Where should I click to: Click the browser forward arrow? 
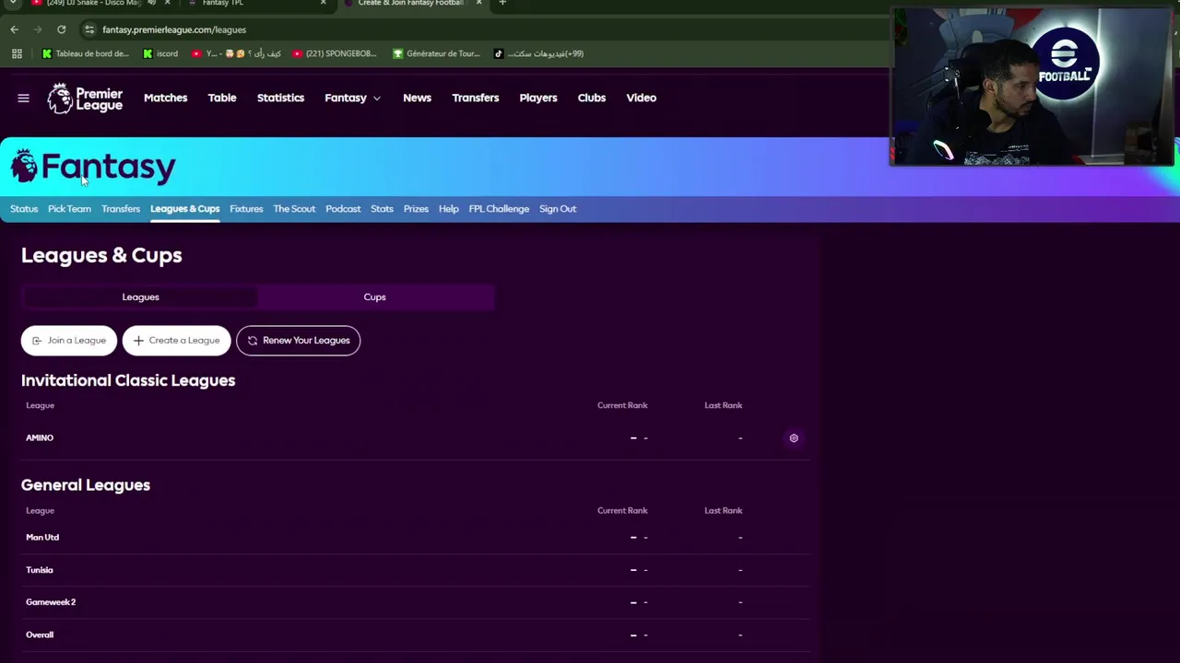coord(38,29)
